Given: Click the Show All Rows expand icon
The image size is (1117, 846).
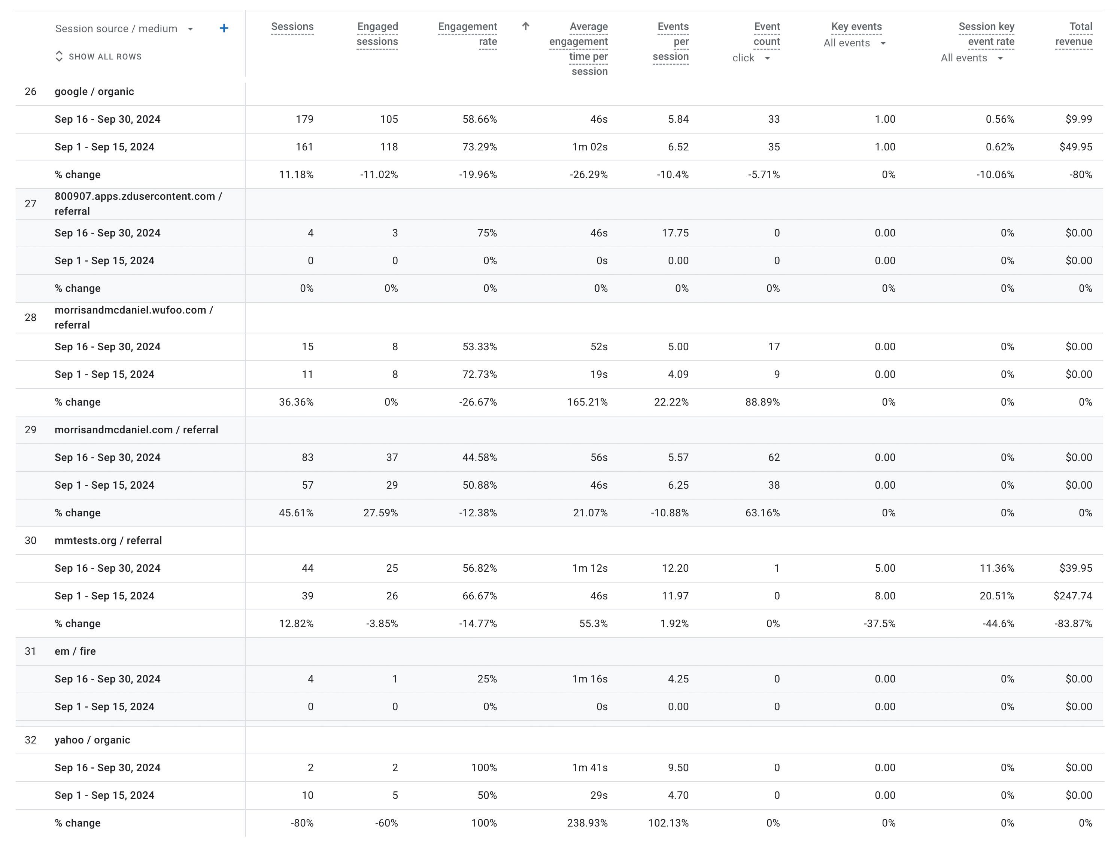Looking at the screenshot, I should click(x=59, y=56).
